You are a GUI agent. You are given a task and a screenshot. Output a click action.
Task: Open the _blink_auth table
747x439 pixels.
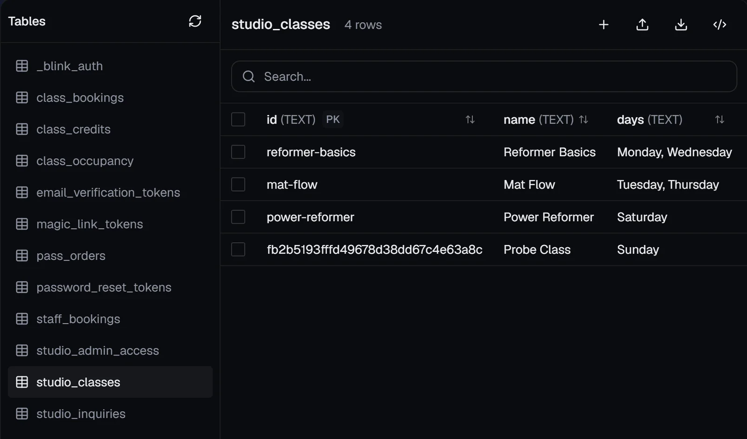(110, 66)
